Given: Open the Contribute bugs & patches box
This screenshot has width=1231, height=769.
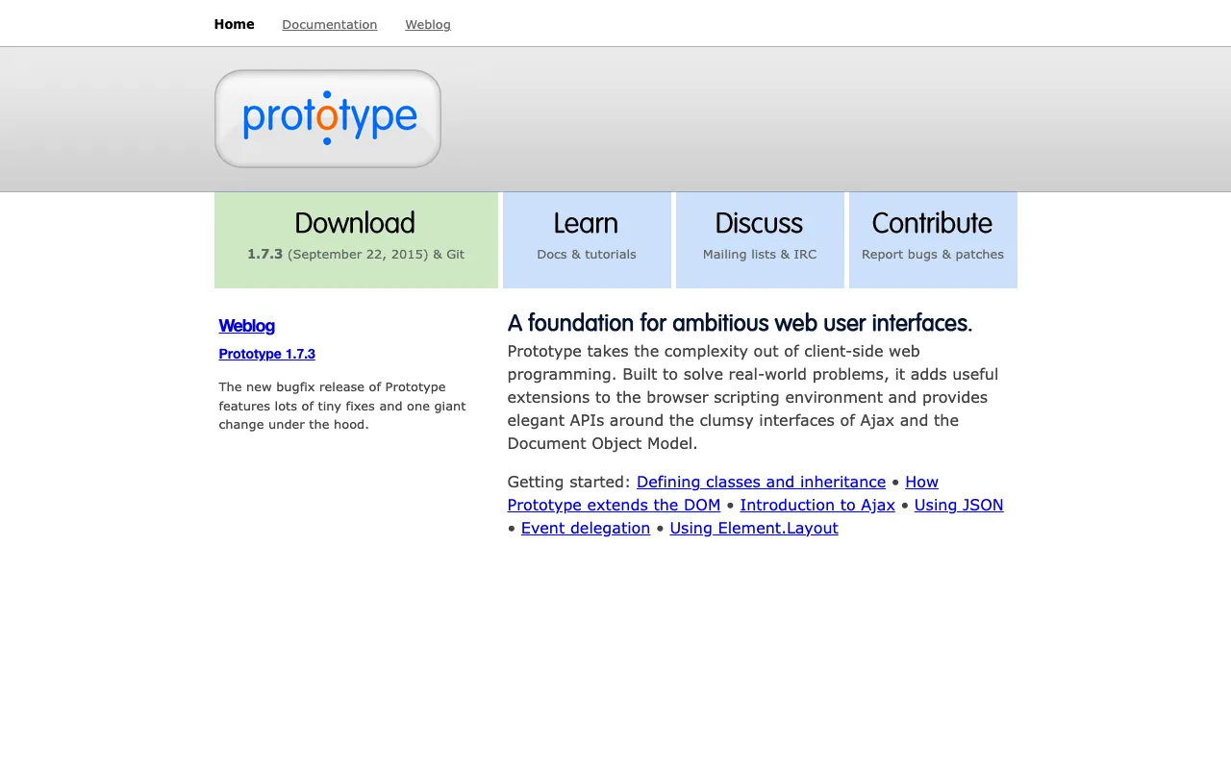Looking at the screenshot, I should [x=933, y=240].
